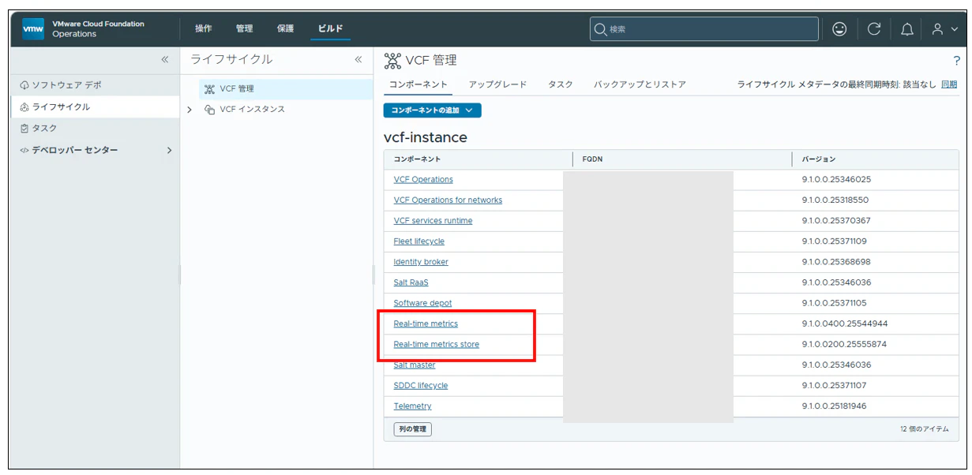
Task: Open the Real-time metrics link
Action: (426, 324)
